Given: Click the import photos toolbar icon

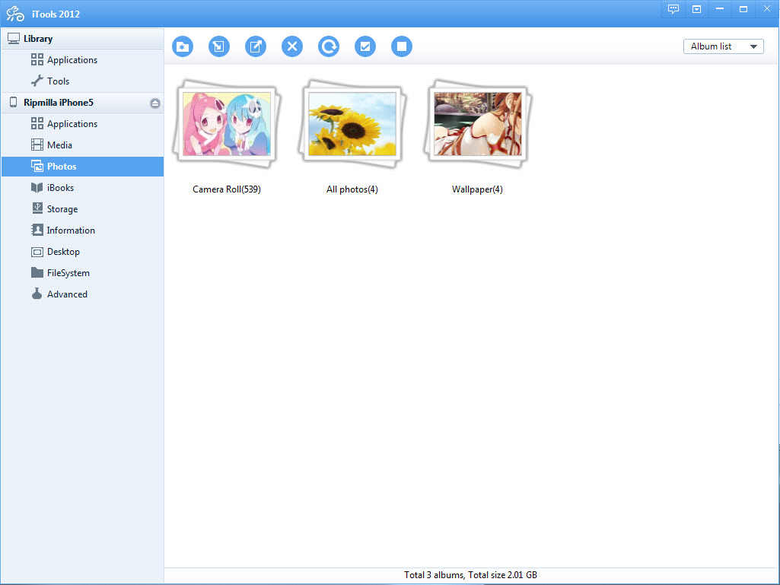Looking at the screenshot, I should pyautogui.click(x=218, y=46).
